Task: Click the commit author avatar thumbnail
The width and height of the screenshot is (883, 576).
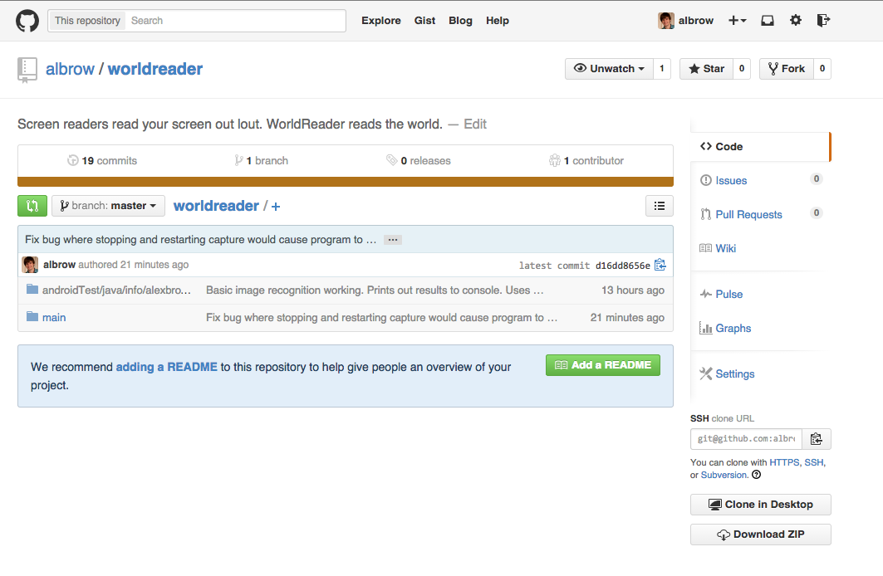Action: (x=30, y=265)
